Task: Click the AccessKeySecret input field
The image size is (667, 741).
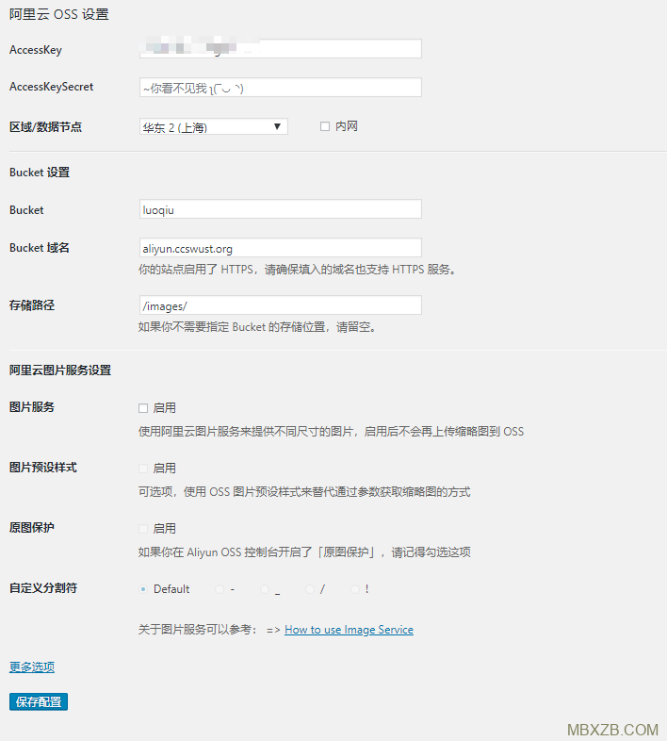Action: pyautogui.click(x=280, y=88)
